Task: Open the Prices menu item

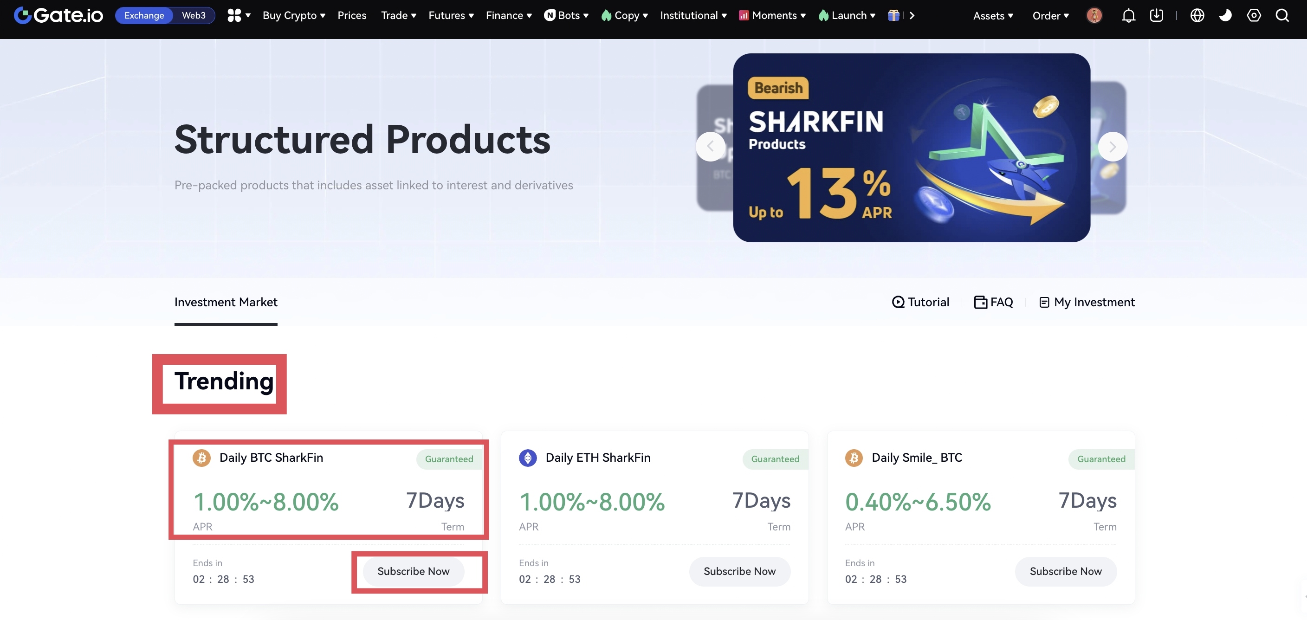Action: click(352, 16)
